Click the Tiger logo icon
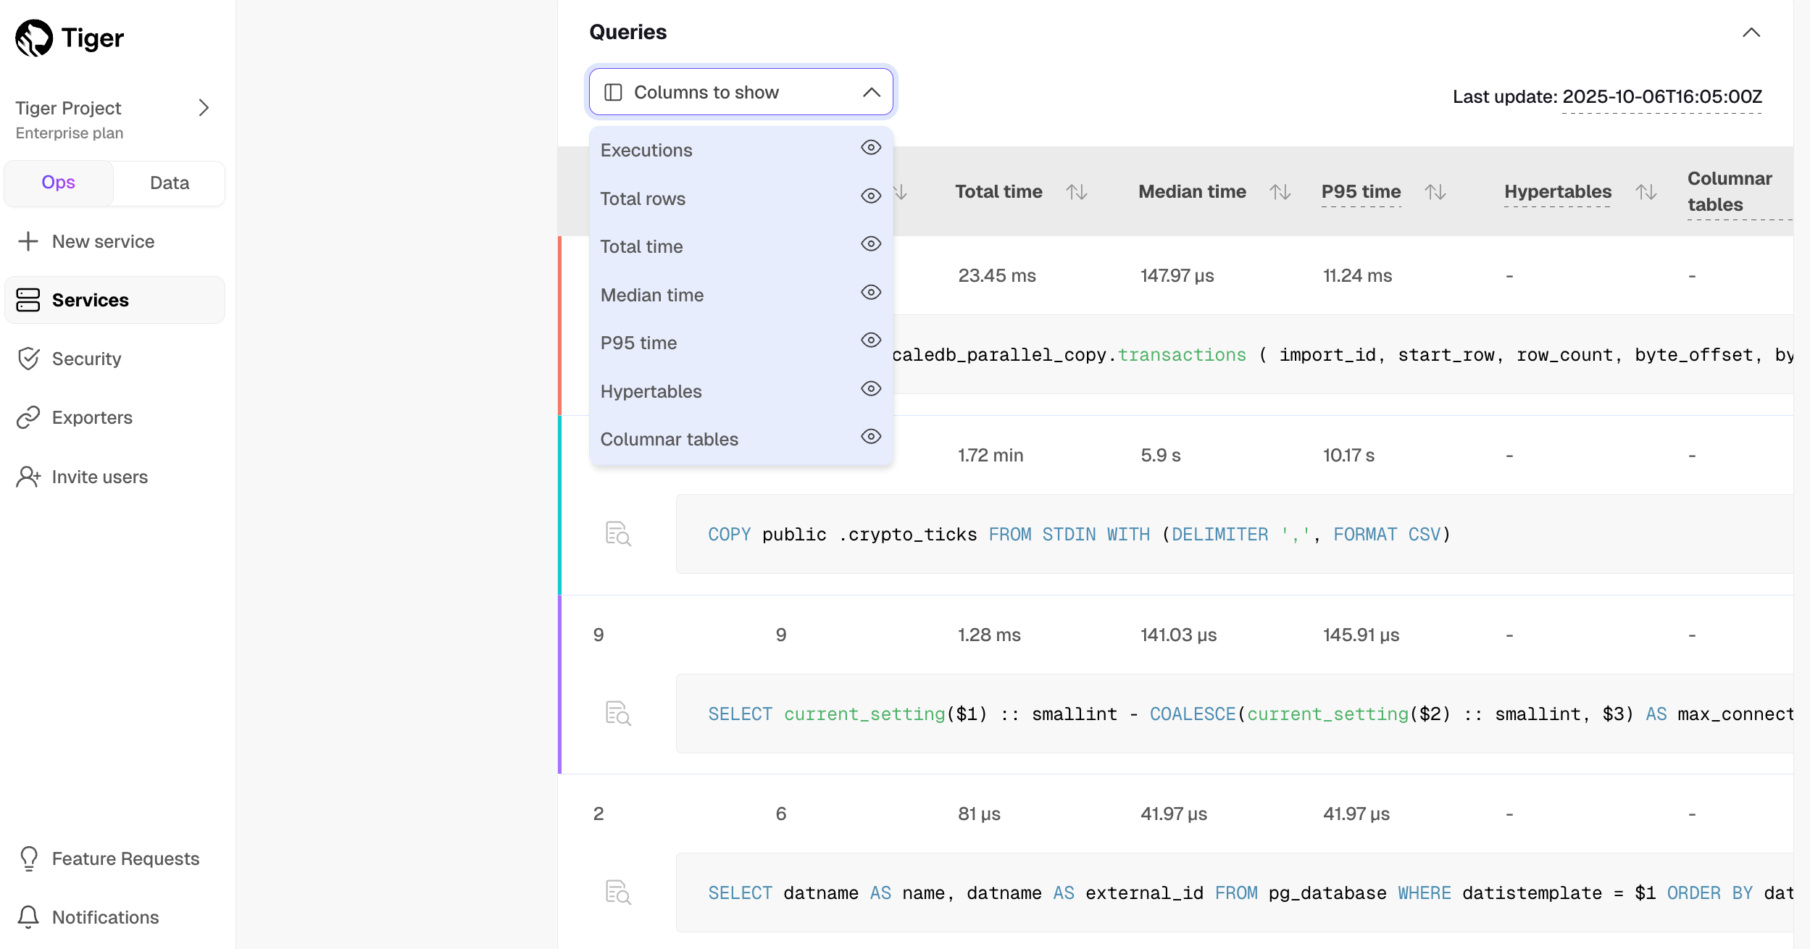 pos(34,38)
